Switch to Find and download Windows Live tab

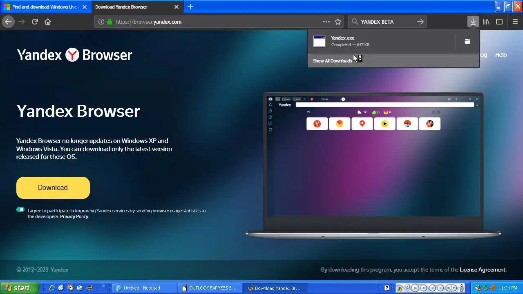45,7
